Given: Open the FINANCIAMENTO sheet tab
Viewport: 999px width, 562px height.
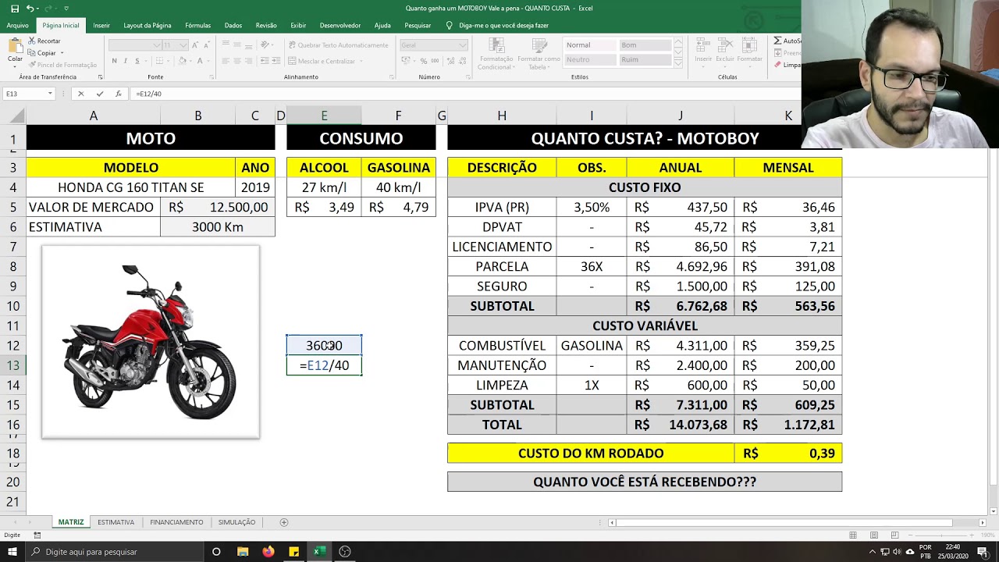Looking at the screenshot, I should pyautogui.click(x=176, y=522).
